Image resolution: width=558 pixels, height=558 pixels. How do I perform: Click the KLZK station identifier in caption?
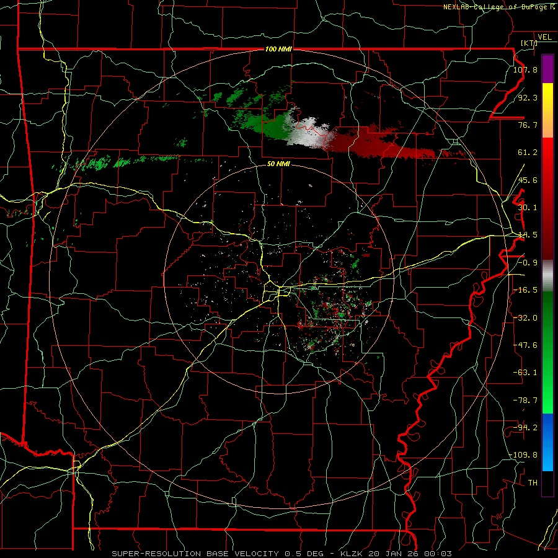coord(352,554)
